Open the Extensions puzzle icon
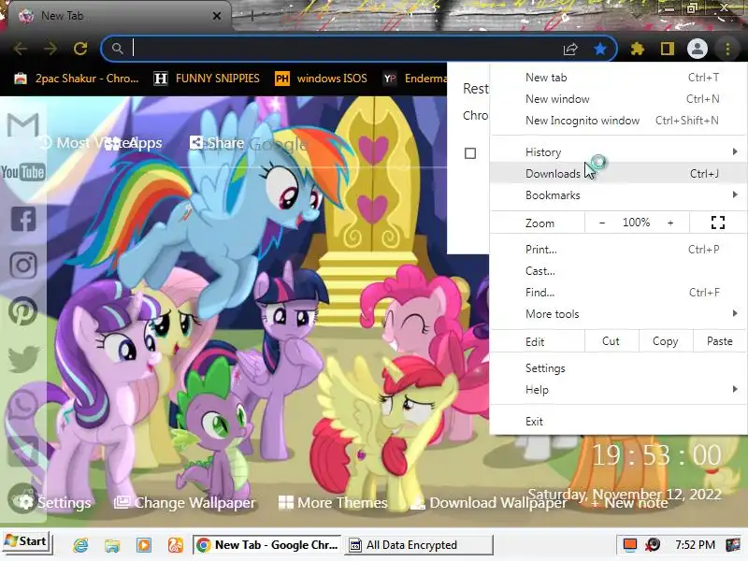Image resolution: width=748 pixels, height=561 pixels. click(638, 49)
